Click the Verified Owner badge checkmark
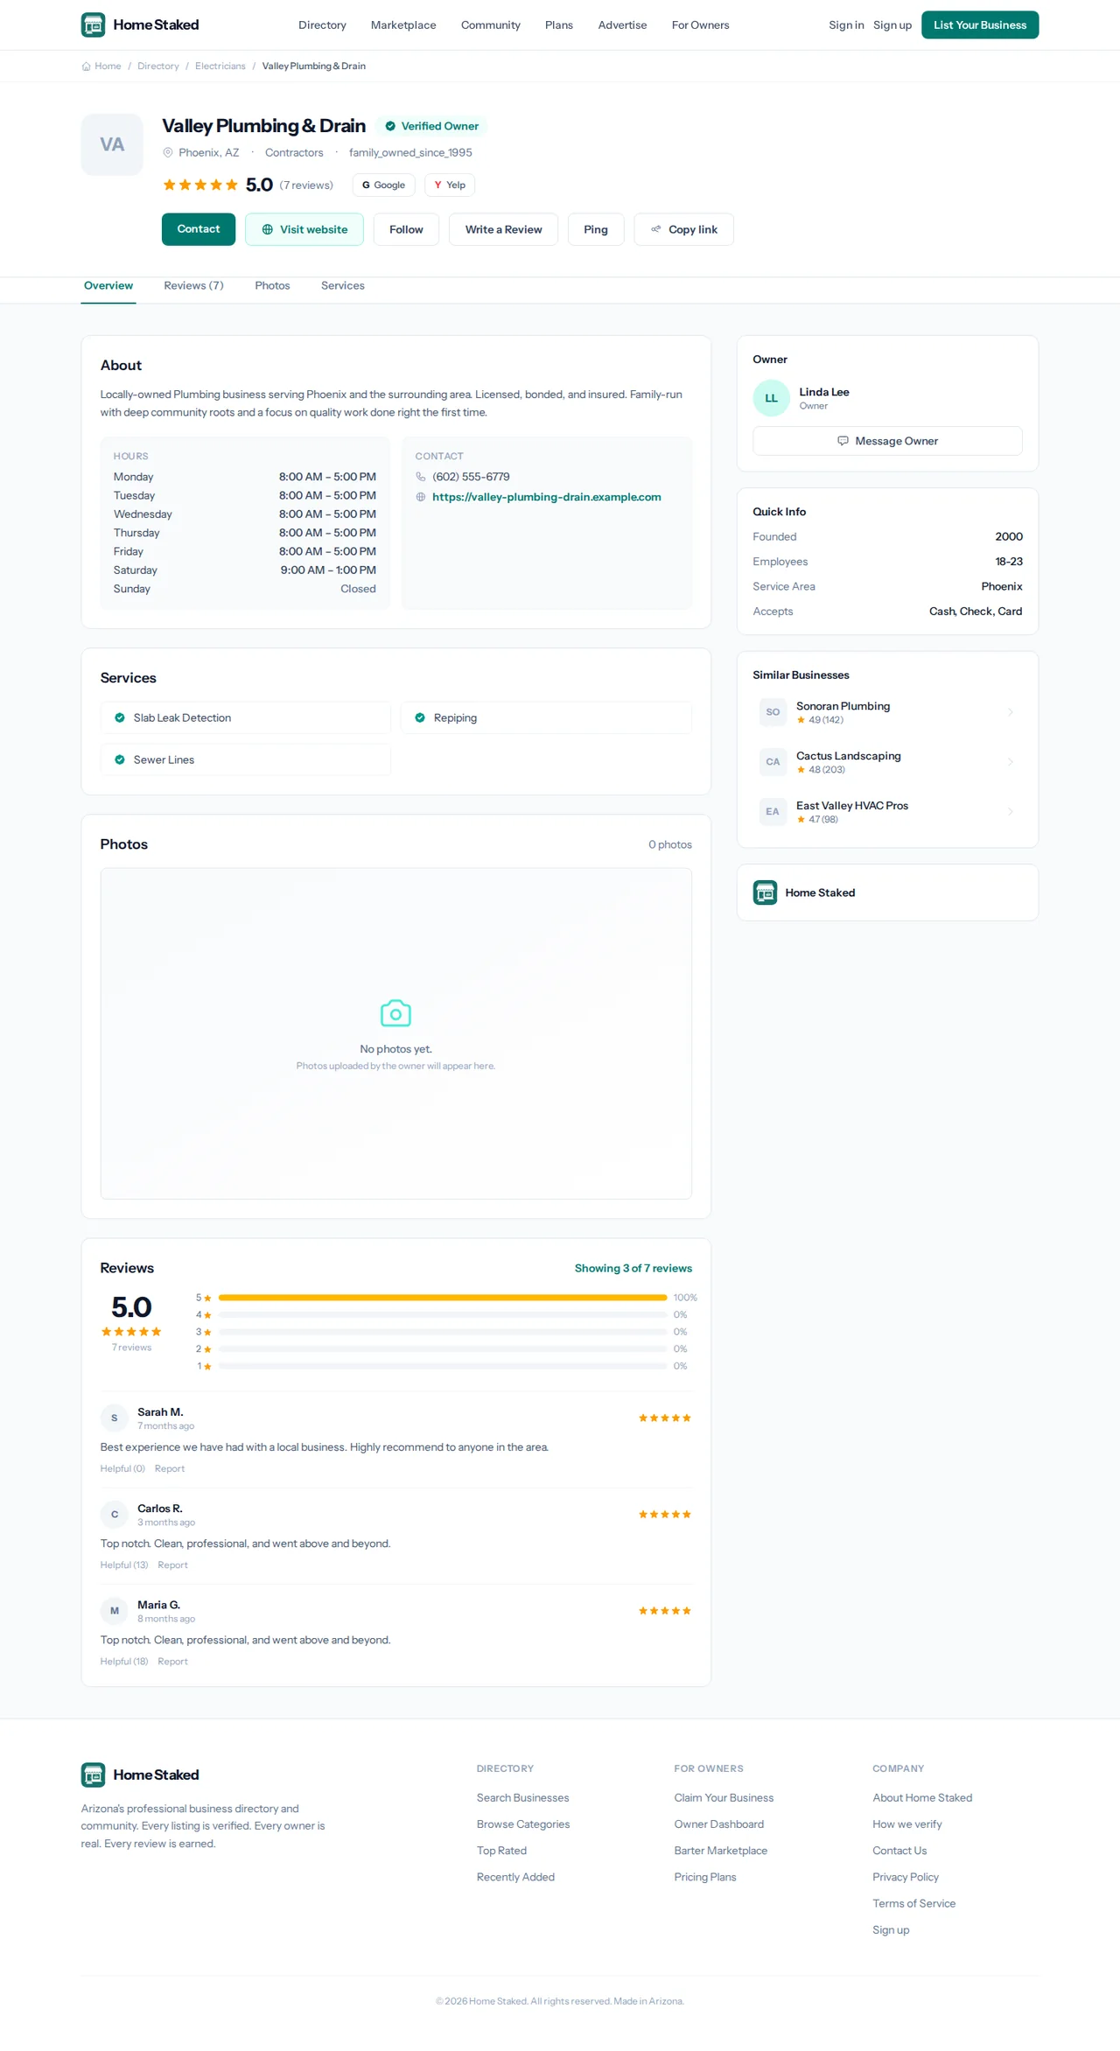1120x2051 pixels. (390, 126)
